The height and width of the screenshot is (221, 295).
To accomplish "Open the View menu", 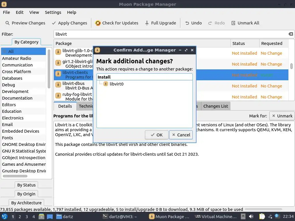I will [x=34, y=12].
